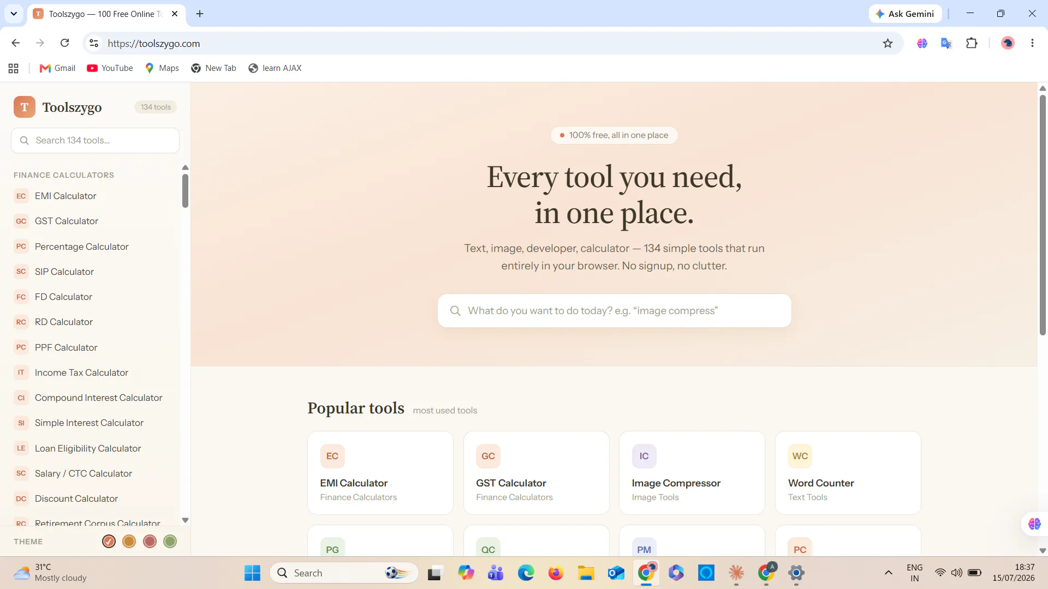The height and width of the screenshot is (589, 1048).
Task: Click the hero 'What do you want to do today?' search box
Action: click(614, 311)
